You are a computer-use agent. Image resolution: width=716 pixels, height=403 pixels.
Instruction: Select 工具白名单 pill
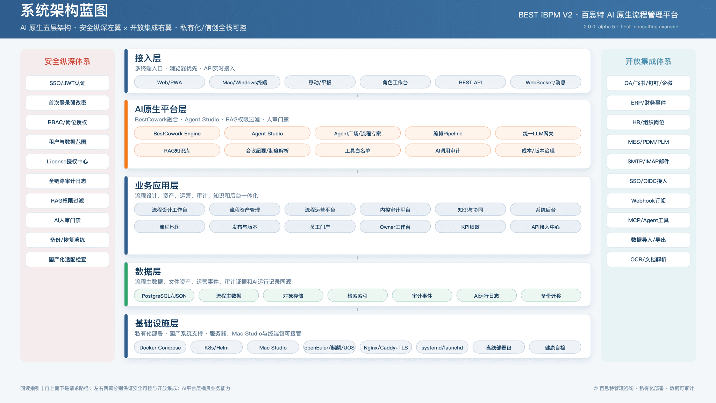(x=358, y=150)
